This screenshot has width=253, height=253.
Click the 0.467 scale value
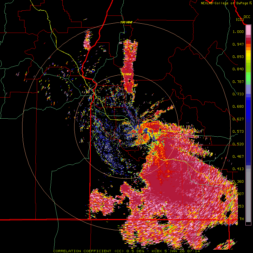pyautogui.click(x=238, y=157)
